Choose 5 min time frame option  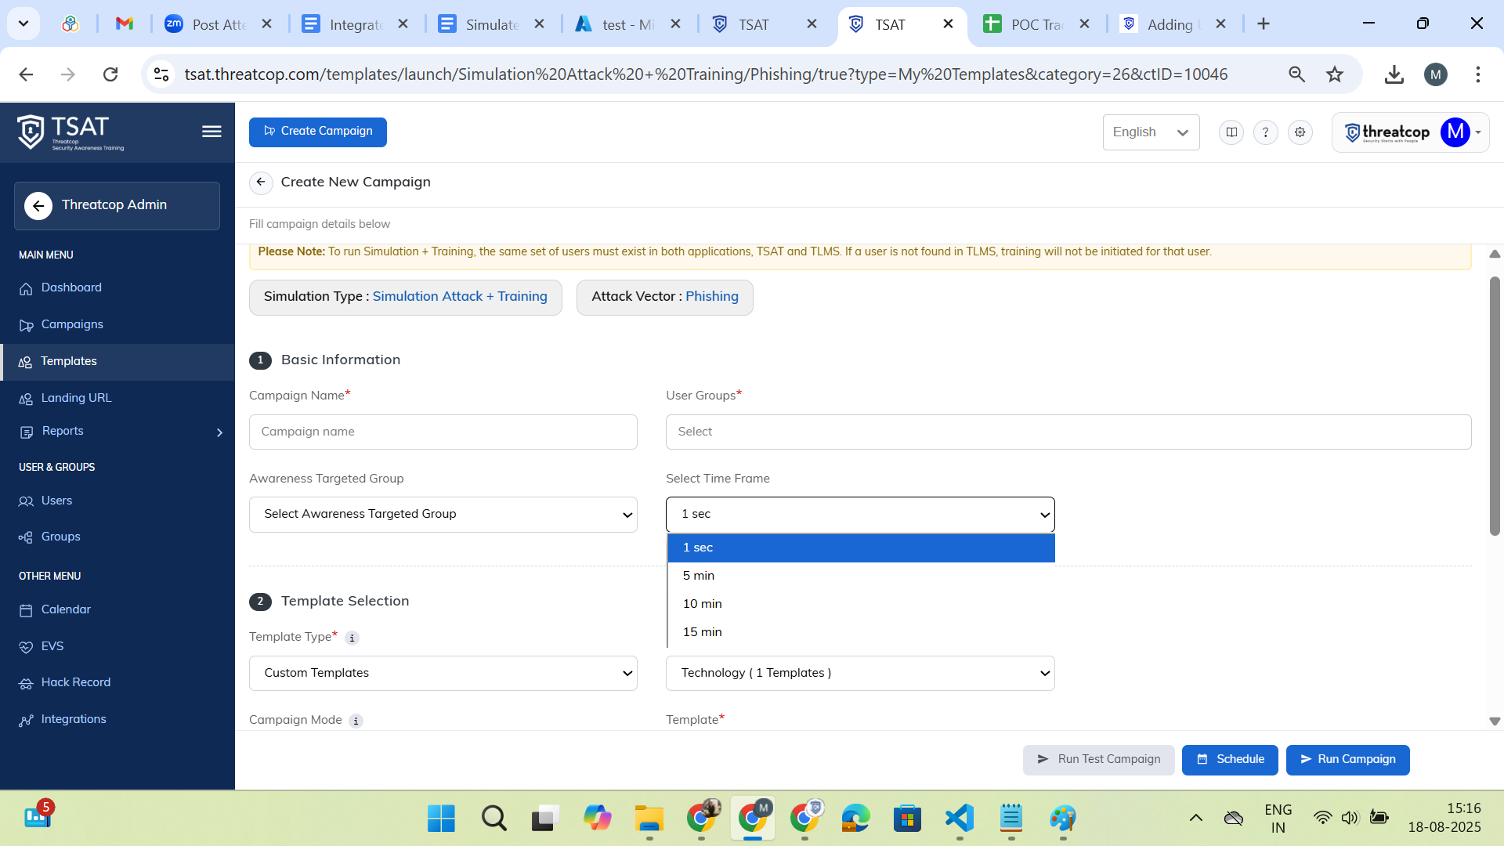pyautogui.click(x=861, y=577)
